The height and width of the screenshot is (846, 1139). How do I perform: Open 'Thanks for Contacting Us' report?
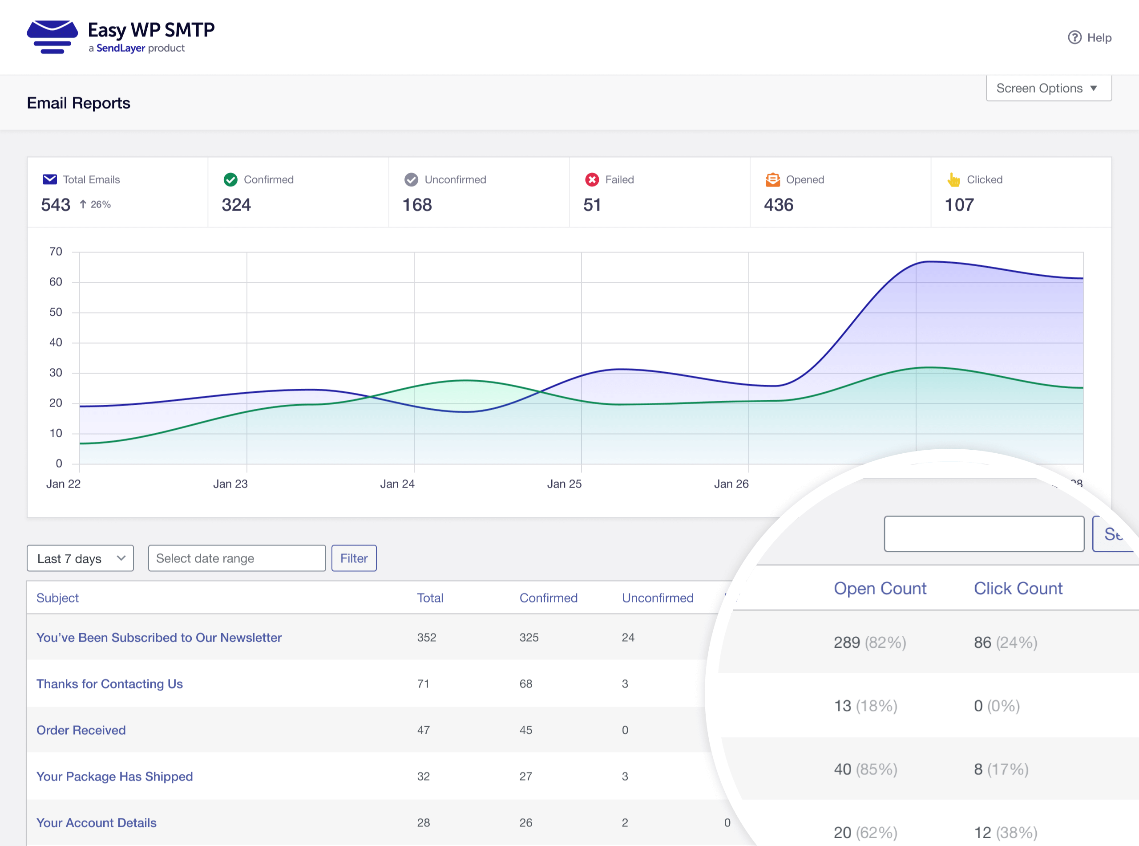pyautogui.click(x=109, y=683)
